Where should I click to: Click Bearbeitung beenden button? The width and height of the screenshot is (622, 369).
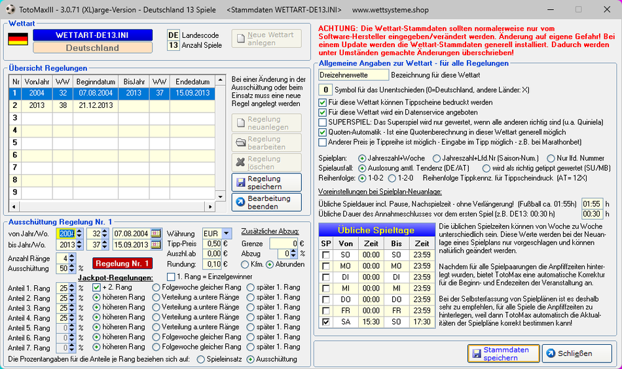(266, 202)
